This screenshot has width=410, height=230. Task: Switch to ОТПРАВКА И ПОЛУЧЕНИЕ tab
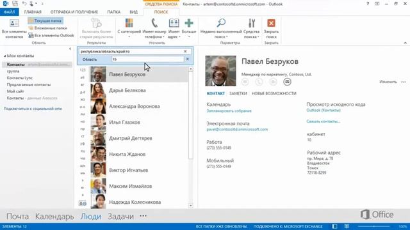point(74,12)
